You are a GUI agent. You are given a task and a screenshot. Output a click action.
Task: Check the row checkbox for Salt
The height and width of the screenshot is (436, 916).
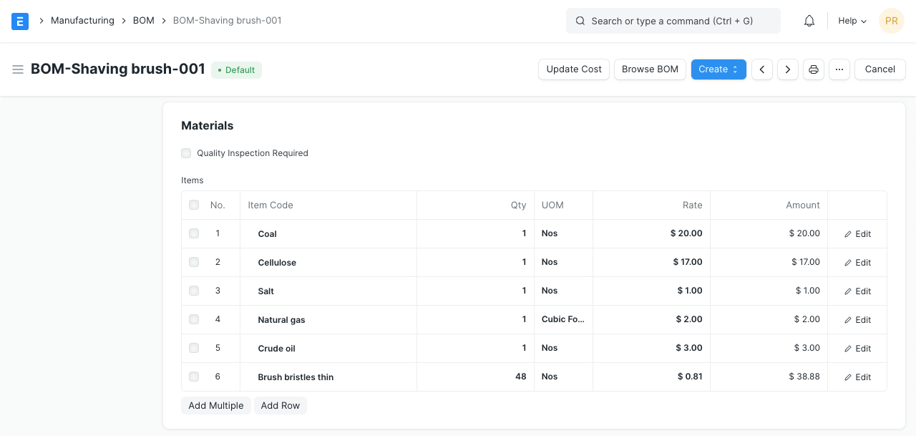[x=193, y=291]
